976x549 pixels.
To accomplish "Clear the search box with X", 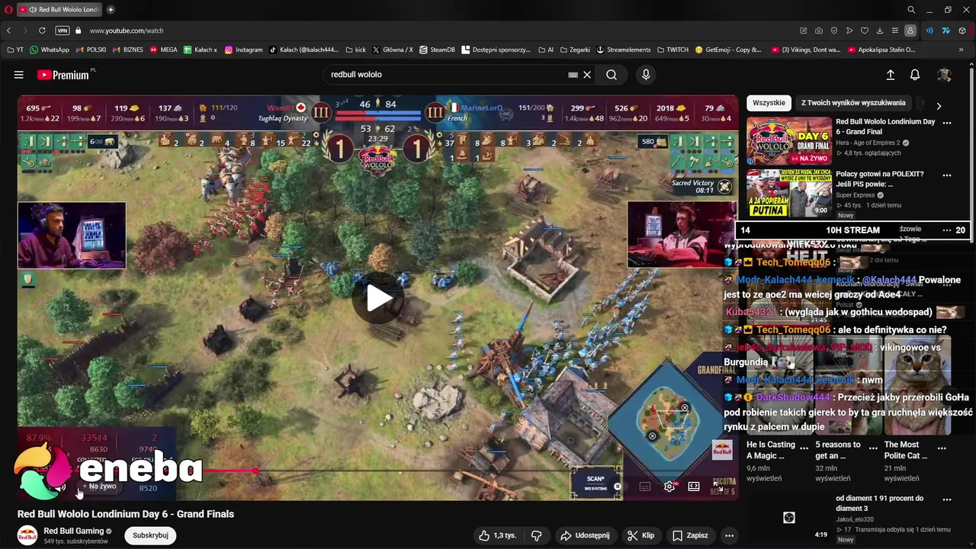I will click(x=587, y=75).
